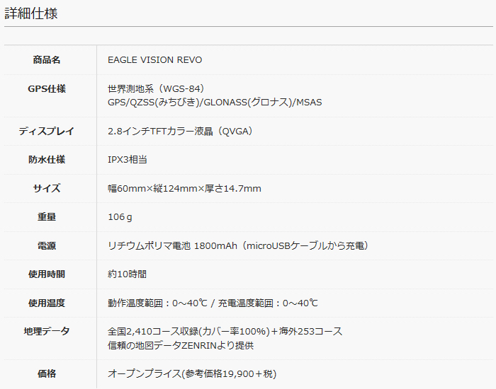Viewport: 496px width, 389px height.
Task: Click the 全国2,410コース収録 course data line
Action: [225, 332]
